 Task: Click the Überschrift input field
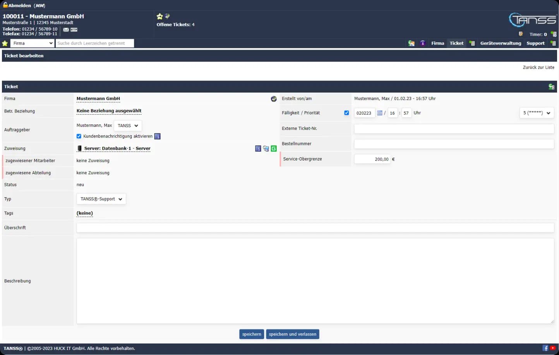point(315,227)
